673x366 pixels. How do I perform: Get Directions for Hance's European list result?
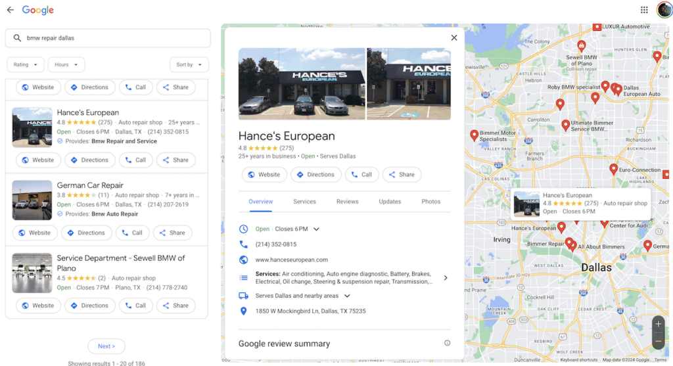(x=90, y=160)
